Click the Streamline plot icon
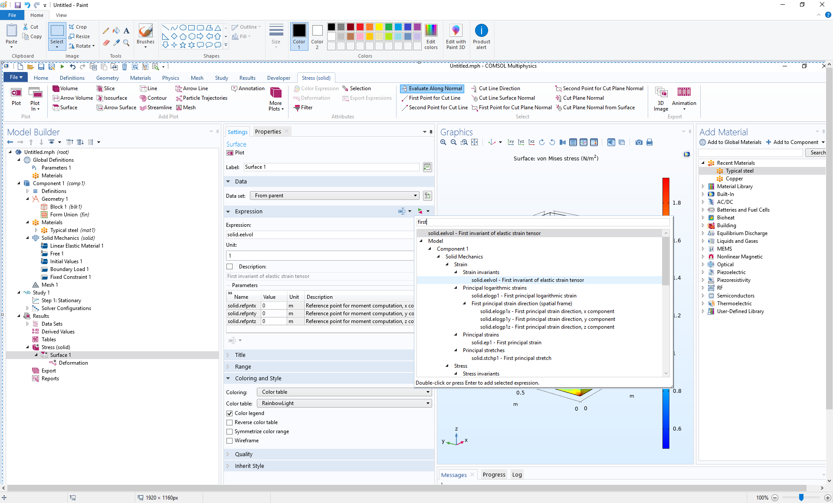The width and height of the screenshot is (833, 503). [143, 108]
